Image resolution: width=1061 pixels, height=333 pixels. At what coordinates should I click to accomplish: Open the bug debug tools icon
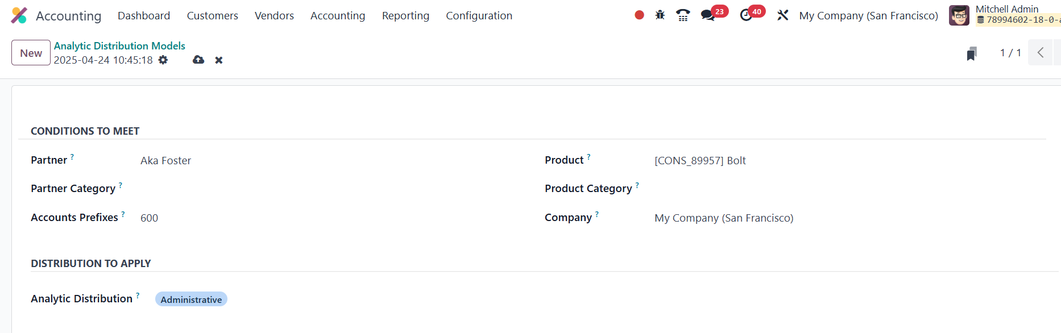click(660, 15)
